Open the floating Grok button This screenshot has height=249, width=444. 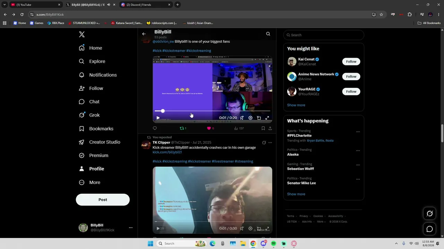coord(429,214)
